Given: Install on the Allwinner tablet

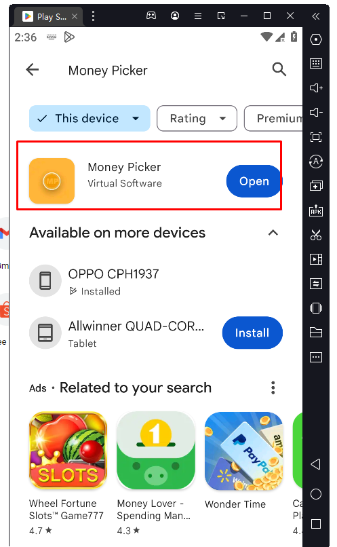Looking at the screenshot, I should [252, 333].
